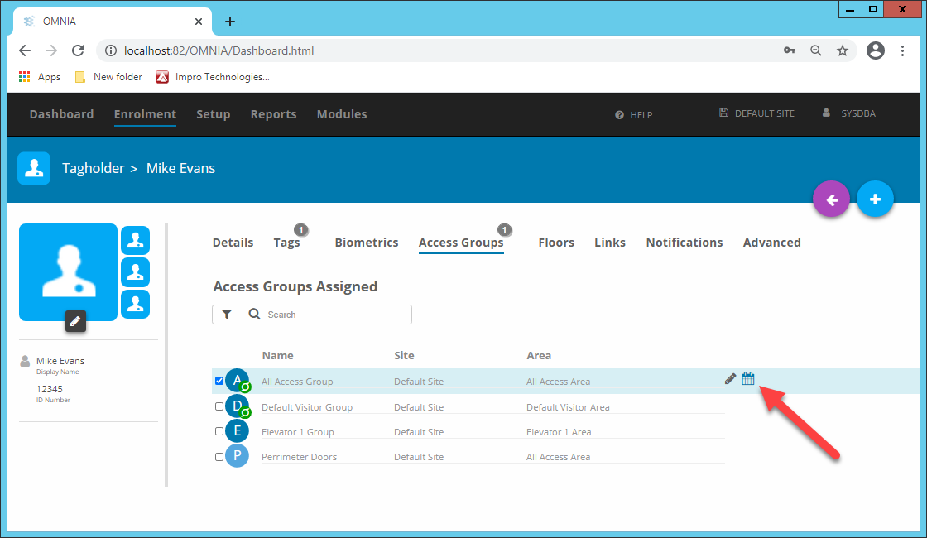
Task: Click the browser forward arrow
Action: coord(51,50)
